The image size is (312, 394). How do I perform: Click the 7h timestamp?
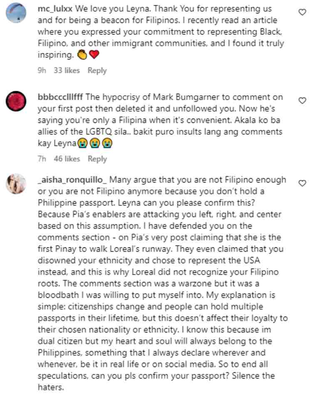[x=41, y=159]
